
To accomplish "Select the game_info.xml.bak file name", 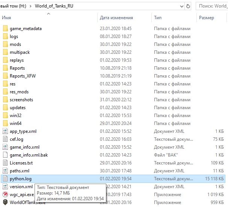I will (29, 155).
